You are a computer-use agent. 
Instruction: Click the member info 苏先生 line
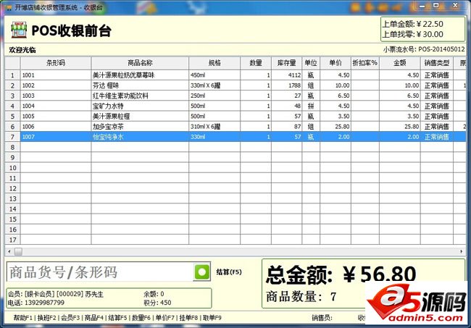(x=56, y=294)
